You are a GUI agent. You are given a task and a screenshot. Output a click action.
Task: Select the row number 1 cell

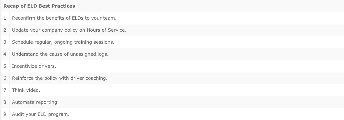click(5, 18)
